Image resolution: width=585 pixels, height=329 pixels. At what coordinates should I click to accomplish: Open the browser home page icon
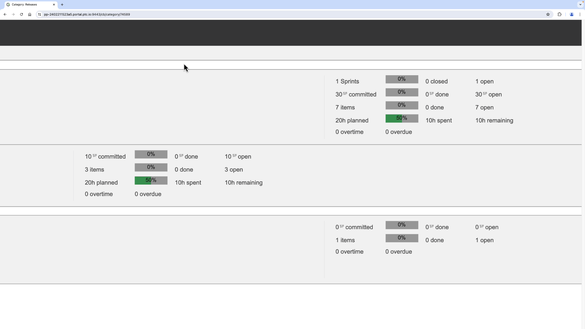30,14
